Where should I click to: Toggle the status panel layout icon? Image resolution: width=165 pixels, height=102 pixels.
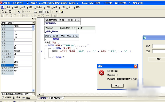coord(44,12)
